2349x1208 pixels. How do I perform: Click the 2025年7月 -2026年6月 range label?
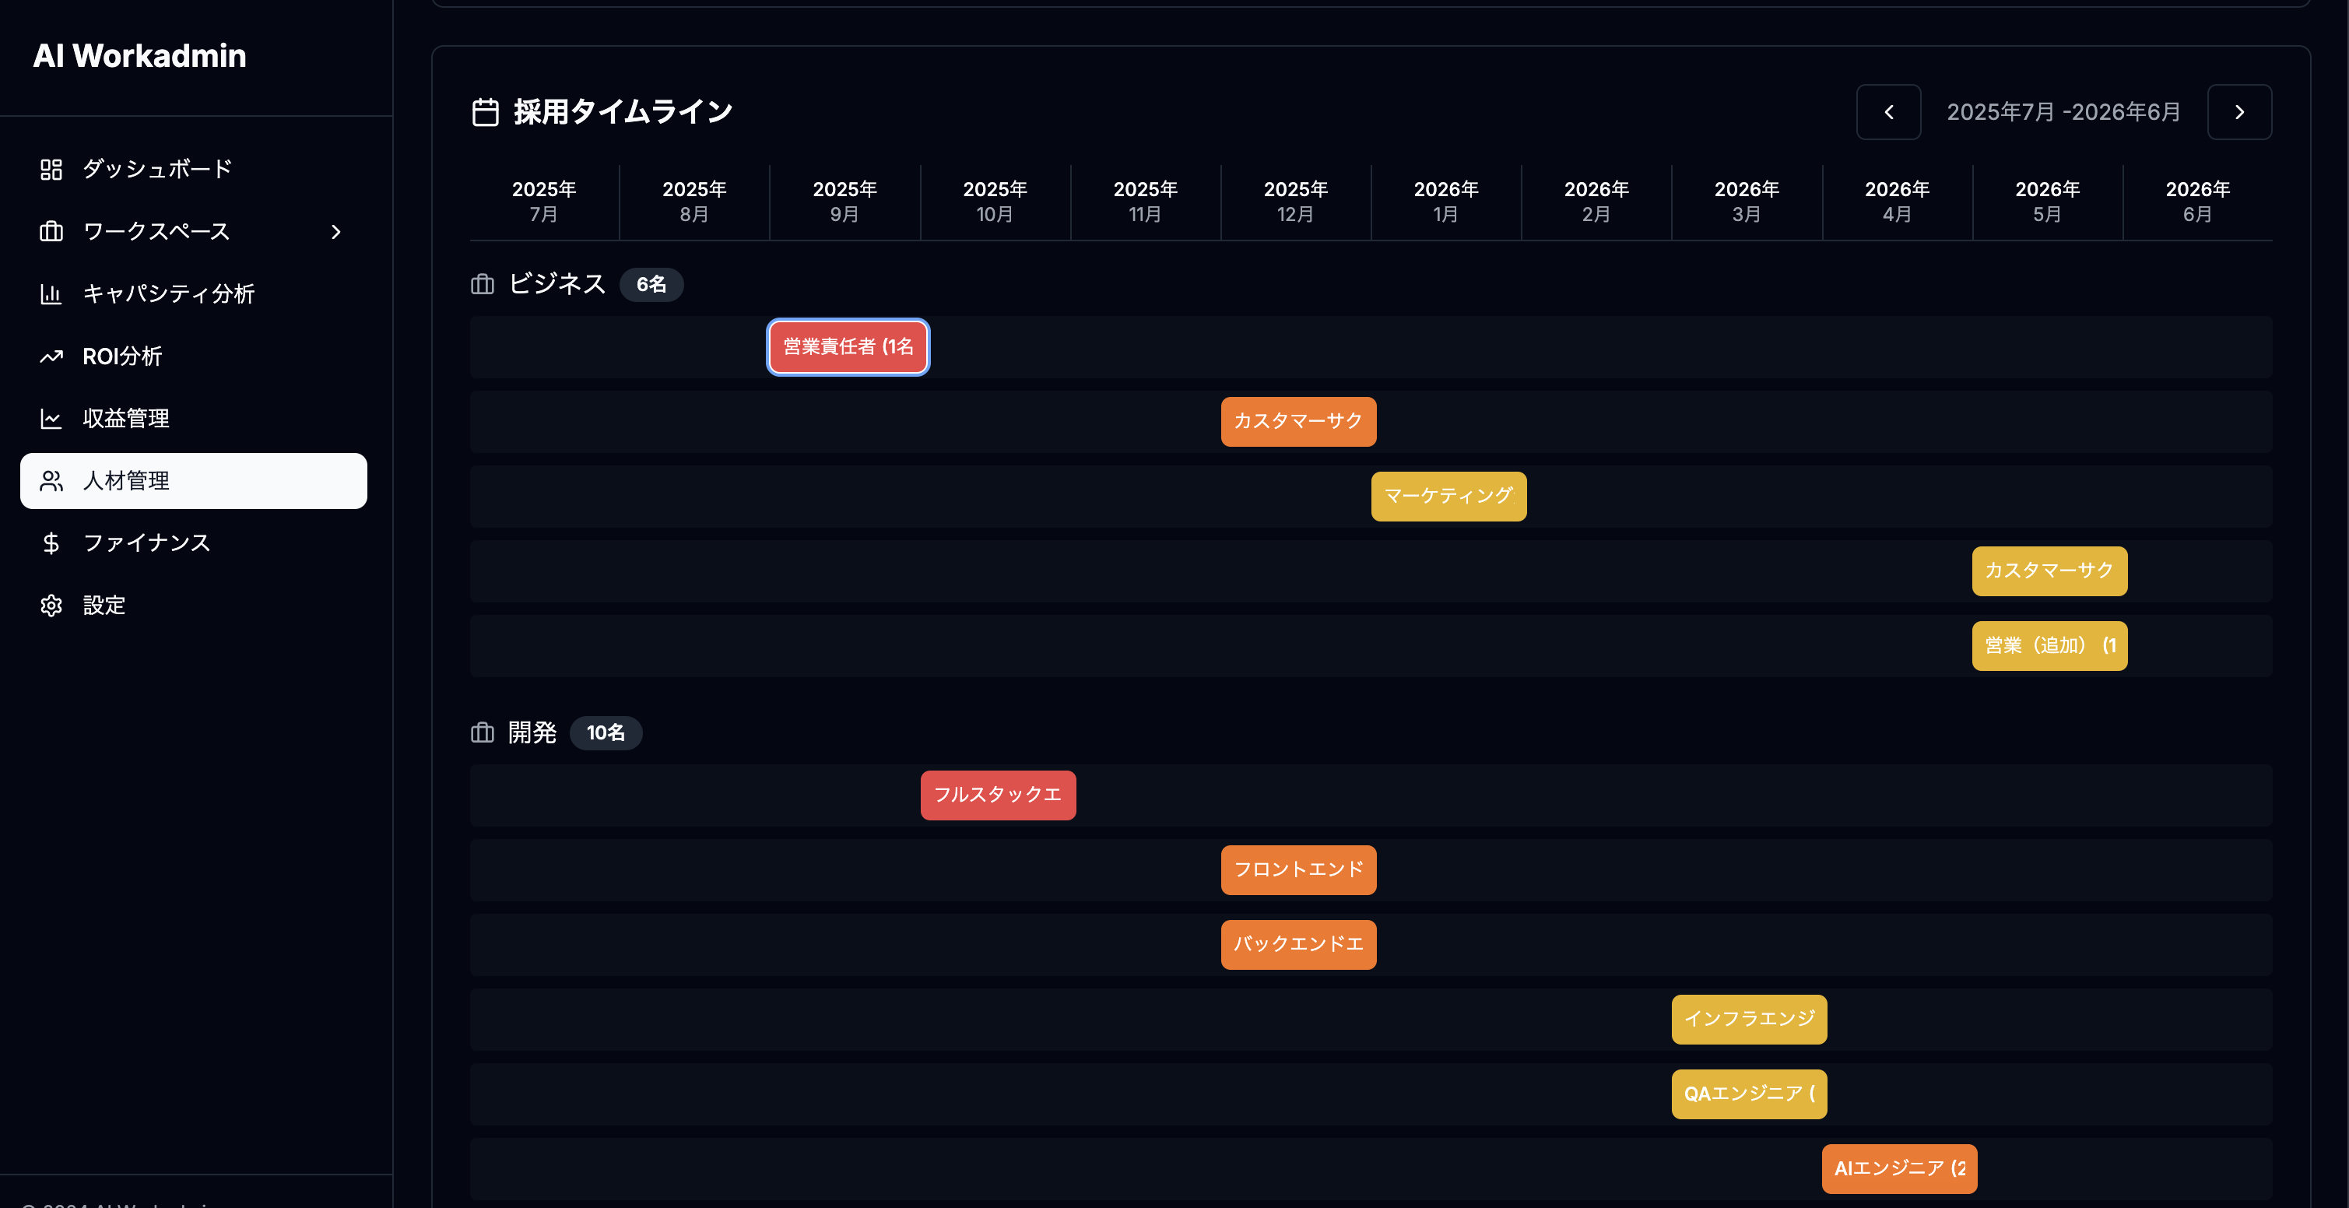[2063, 112]
